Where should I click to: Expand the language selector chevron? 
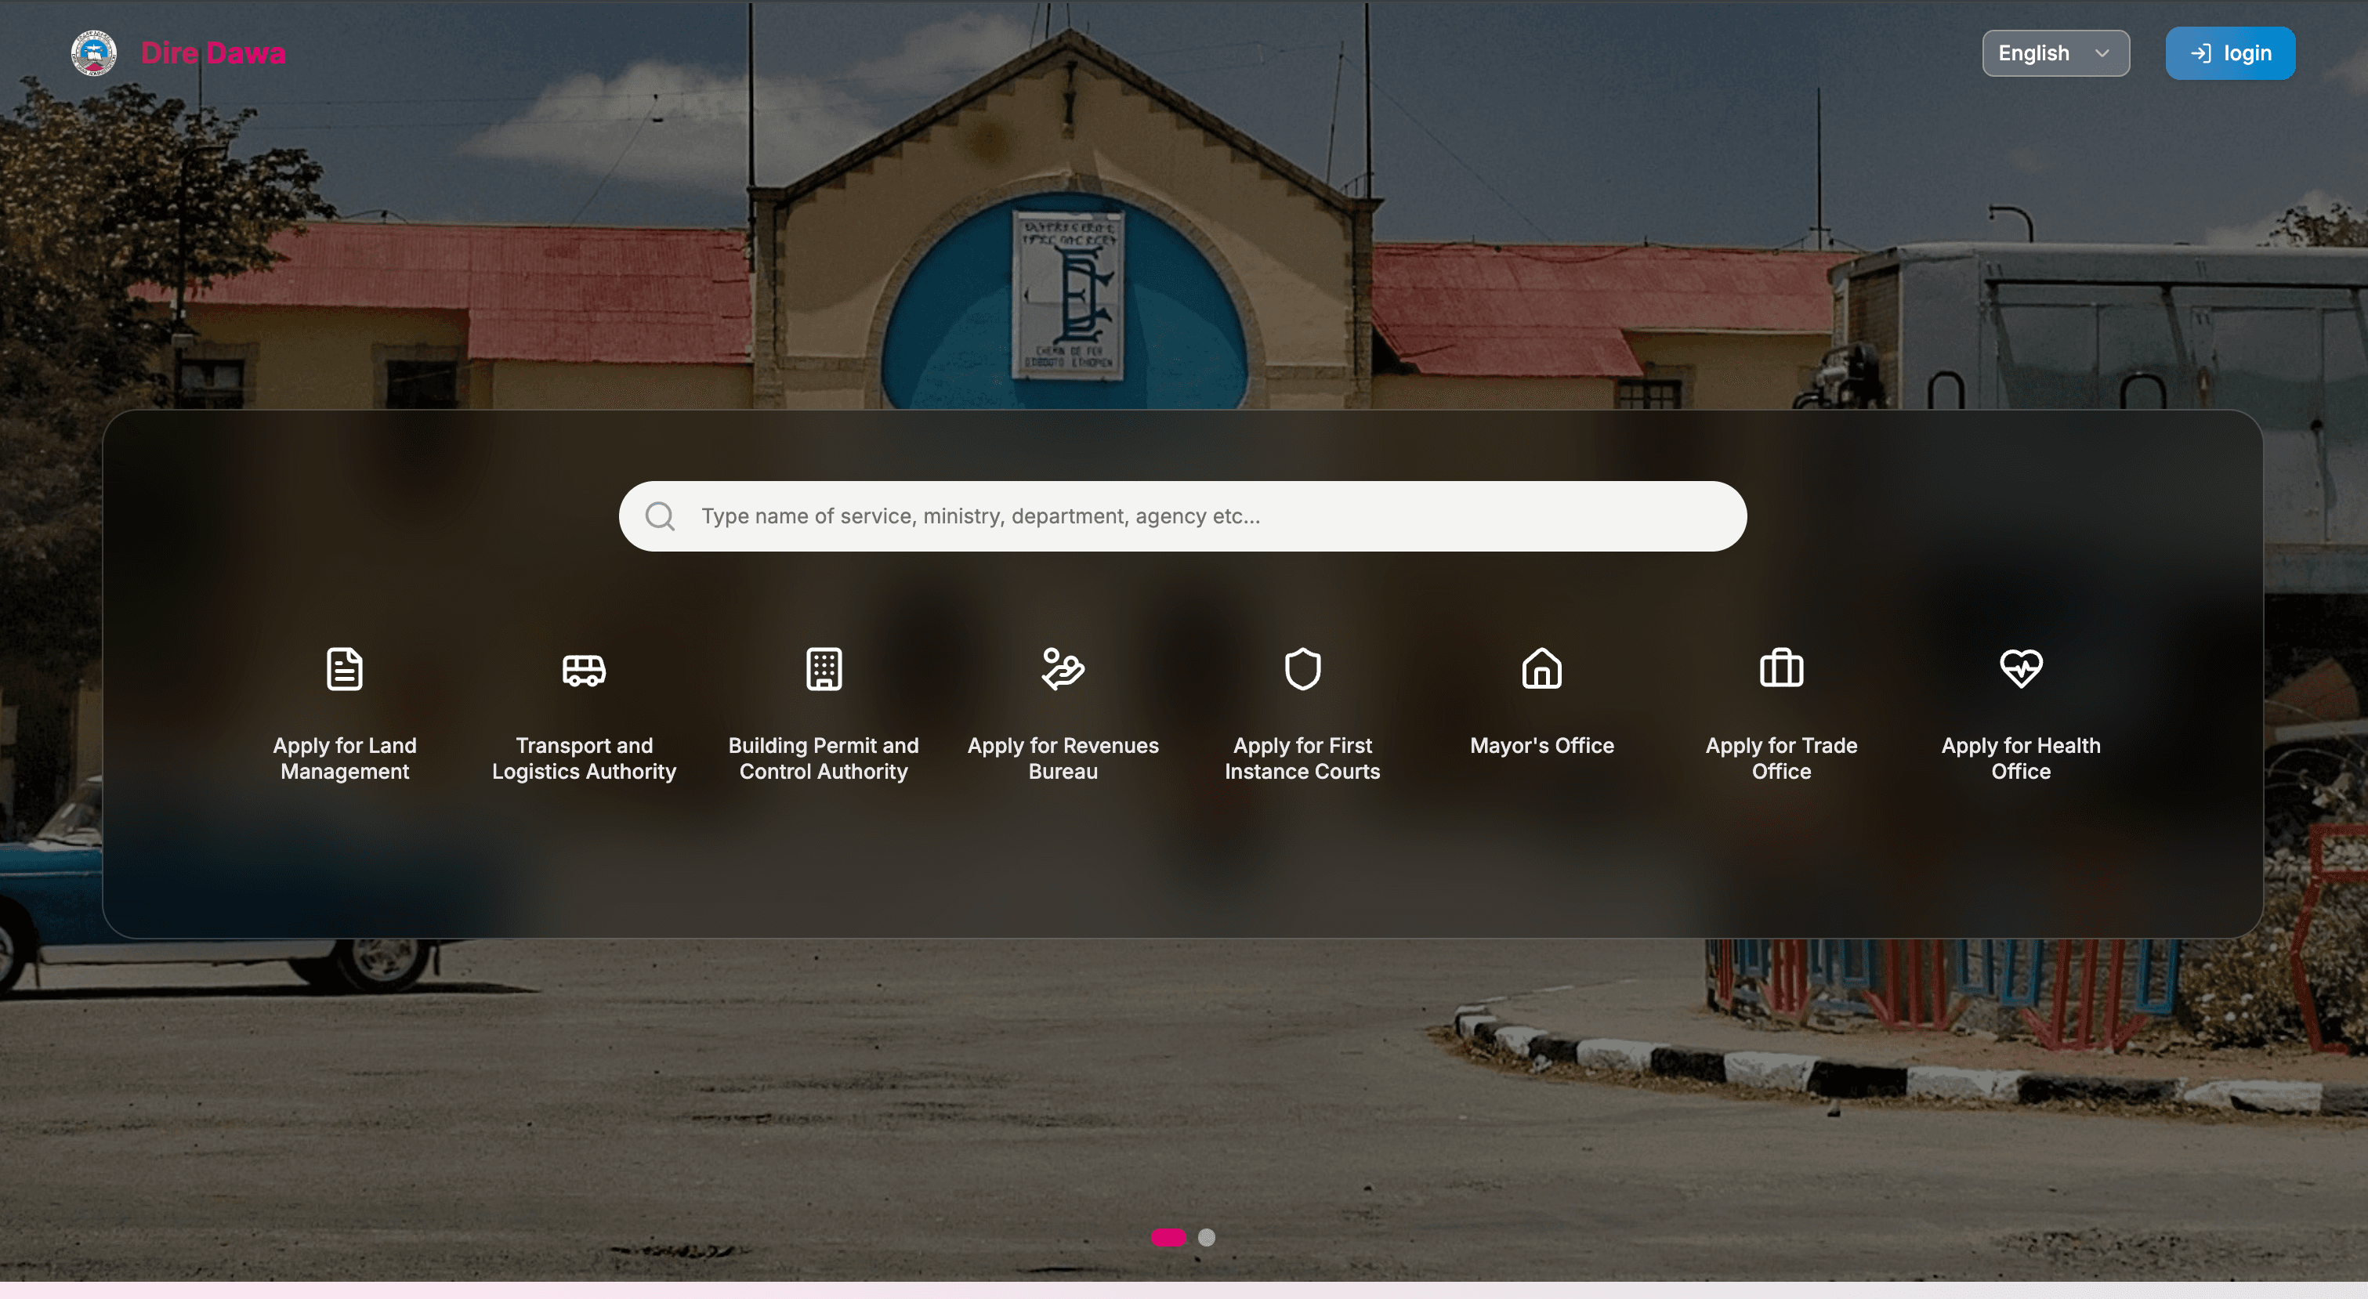click(2105, 53)
